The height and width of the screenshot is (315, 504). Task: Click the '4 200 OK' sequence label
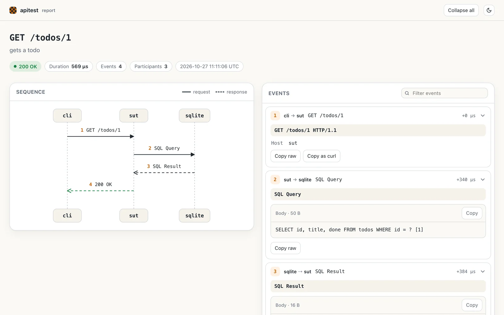[100, 185]
